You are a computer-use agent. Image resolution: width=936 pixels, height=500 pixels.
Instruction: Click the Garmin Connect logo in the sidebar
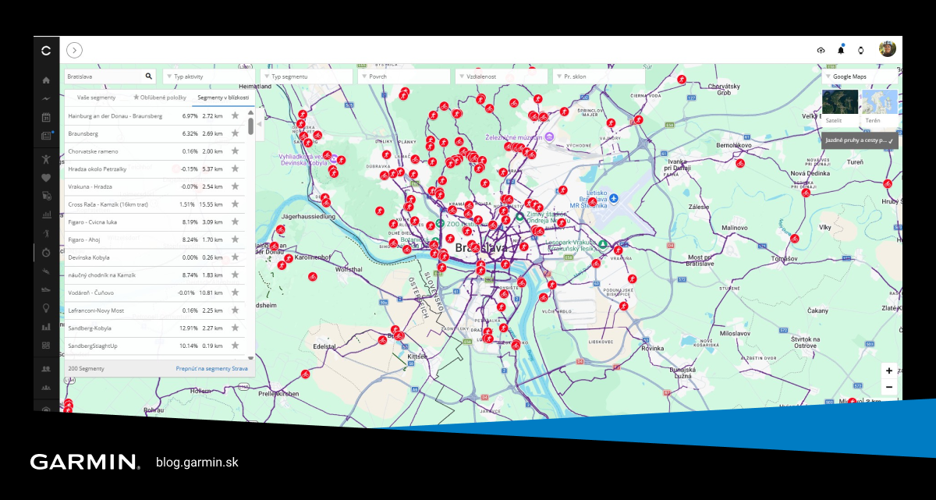46,51
